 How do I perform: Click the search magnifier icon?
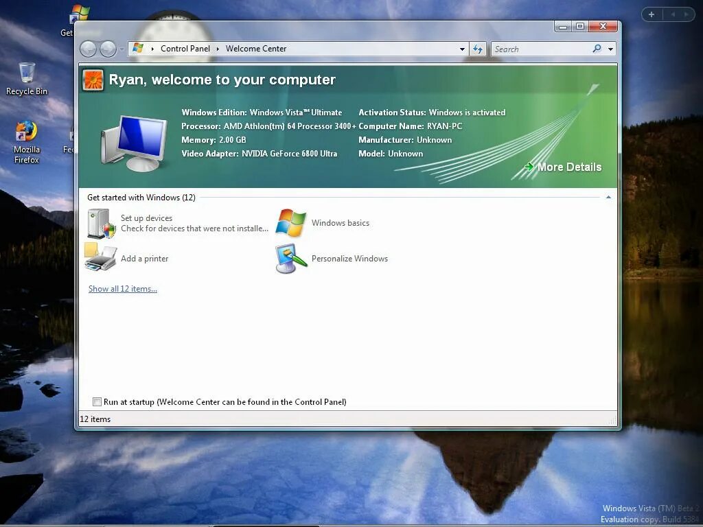(x=597, y=49)
